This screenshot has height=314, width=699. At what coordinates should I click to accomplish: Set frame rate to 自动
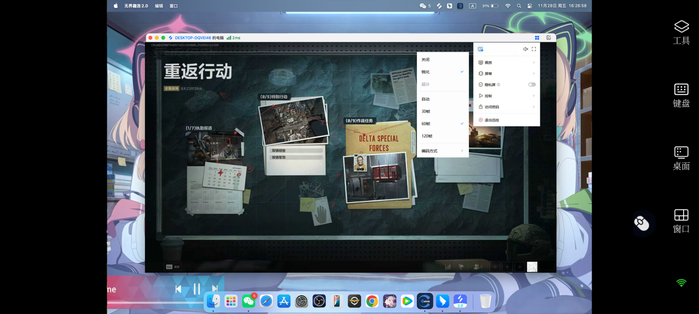(x=442, y=99)
